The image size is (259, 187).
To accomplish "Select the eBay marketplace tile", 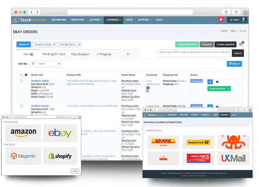I will point(60,133).
